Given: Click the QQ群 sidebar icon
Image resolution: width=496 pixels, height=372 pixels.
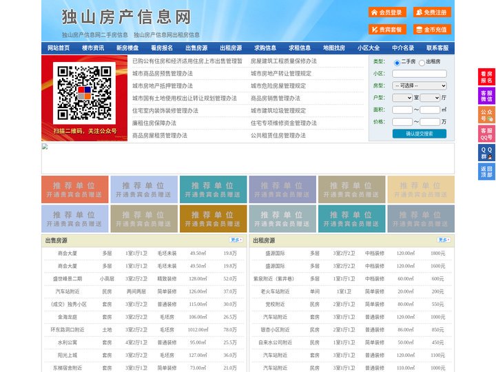Looking at the screenshot, I should click(x=486, y=153).
